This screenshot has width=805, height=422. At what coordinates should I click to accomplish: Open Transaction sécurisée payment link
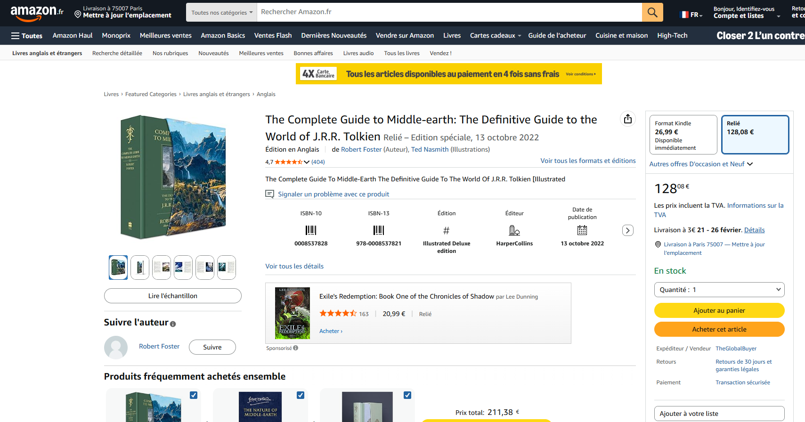(743, 382)
